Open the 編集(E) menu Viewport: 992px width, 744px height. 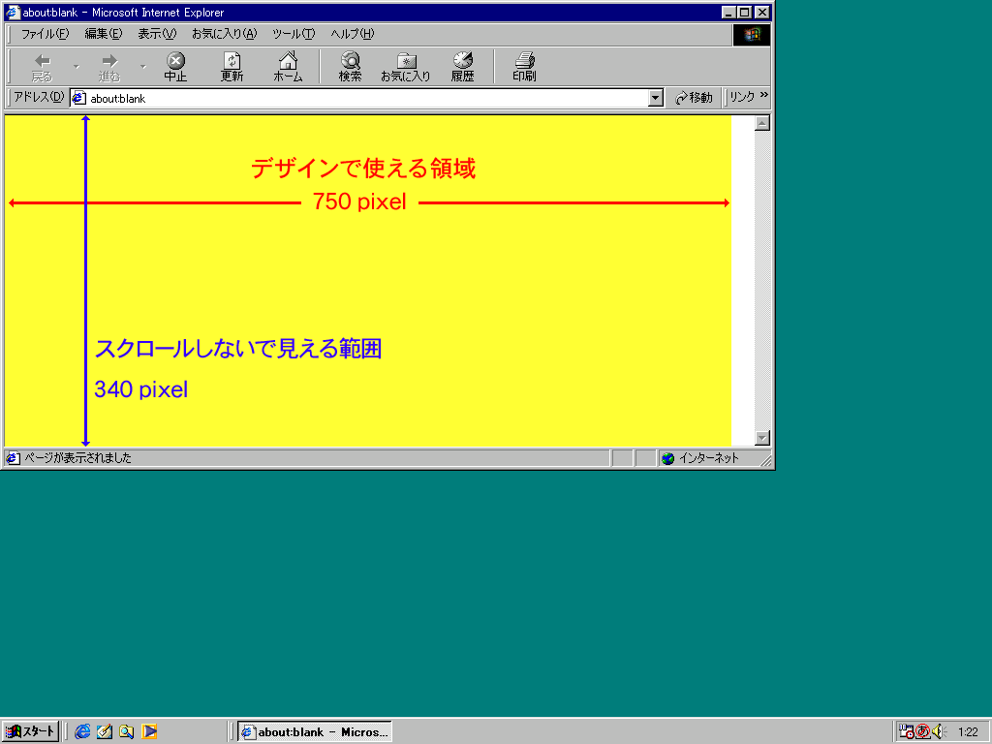103,34
